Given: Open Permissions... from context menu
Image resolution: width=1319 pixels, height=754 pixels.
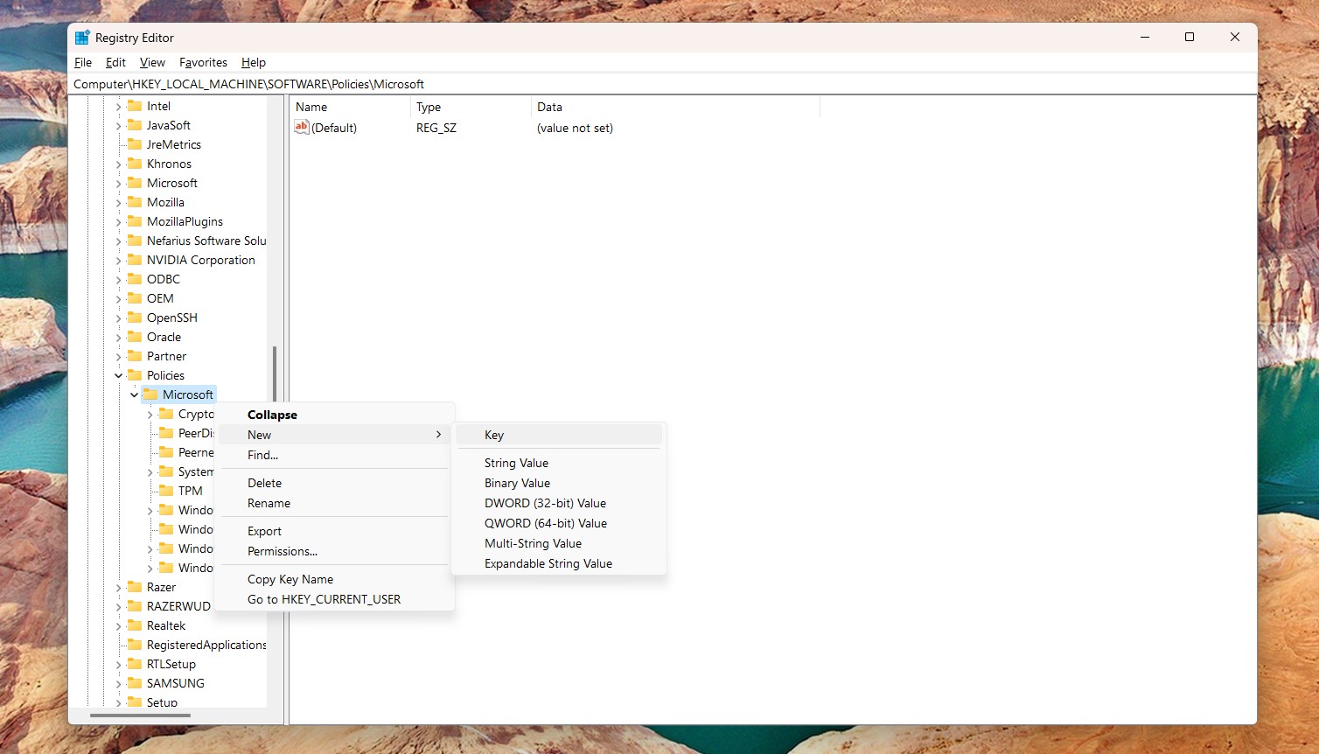Looking at the screenshot, I should [334, 551].
